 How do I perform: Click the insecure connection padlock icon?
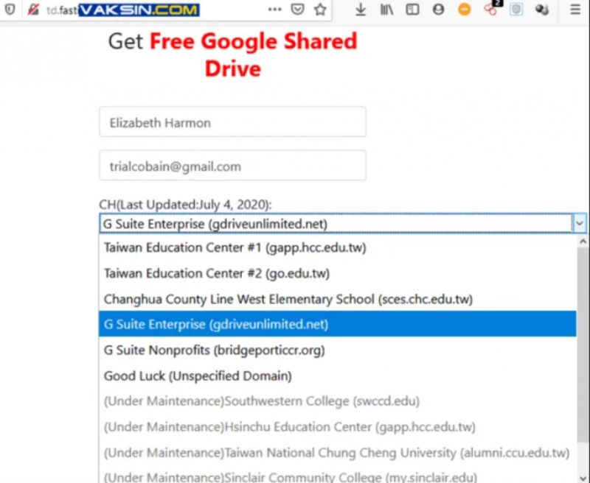tap(33, 10)
